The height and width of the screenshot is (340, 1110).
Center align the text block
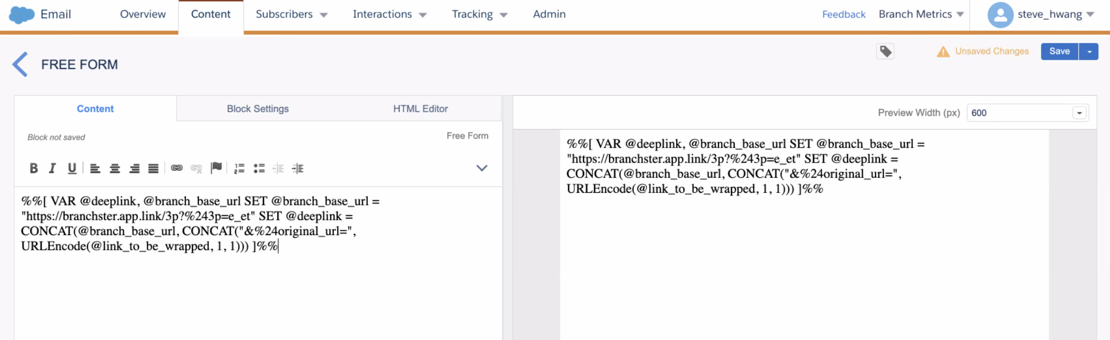click(x=114, y=168)
